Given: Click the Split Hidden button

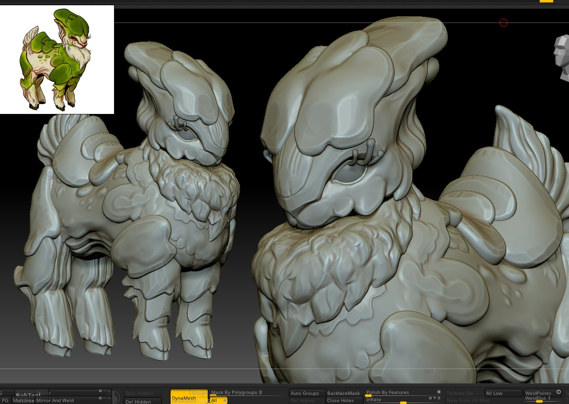Looking at the screenshot, I should pyautogui.click(x=142, y=393).
